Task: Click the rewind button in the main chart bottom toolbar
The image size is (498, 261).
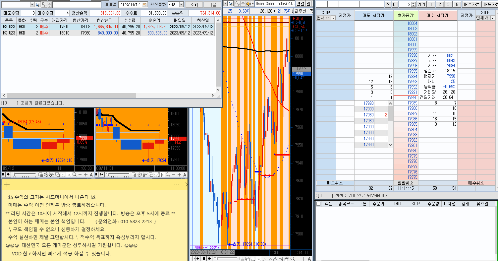Action: (198, 259)
